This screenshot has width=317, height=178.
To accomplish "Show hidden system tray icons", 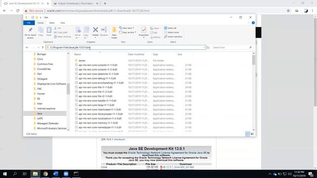I will 270,174.
